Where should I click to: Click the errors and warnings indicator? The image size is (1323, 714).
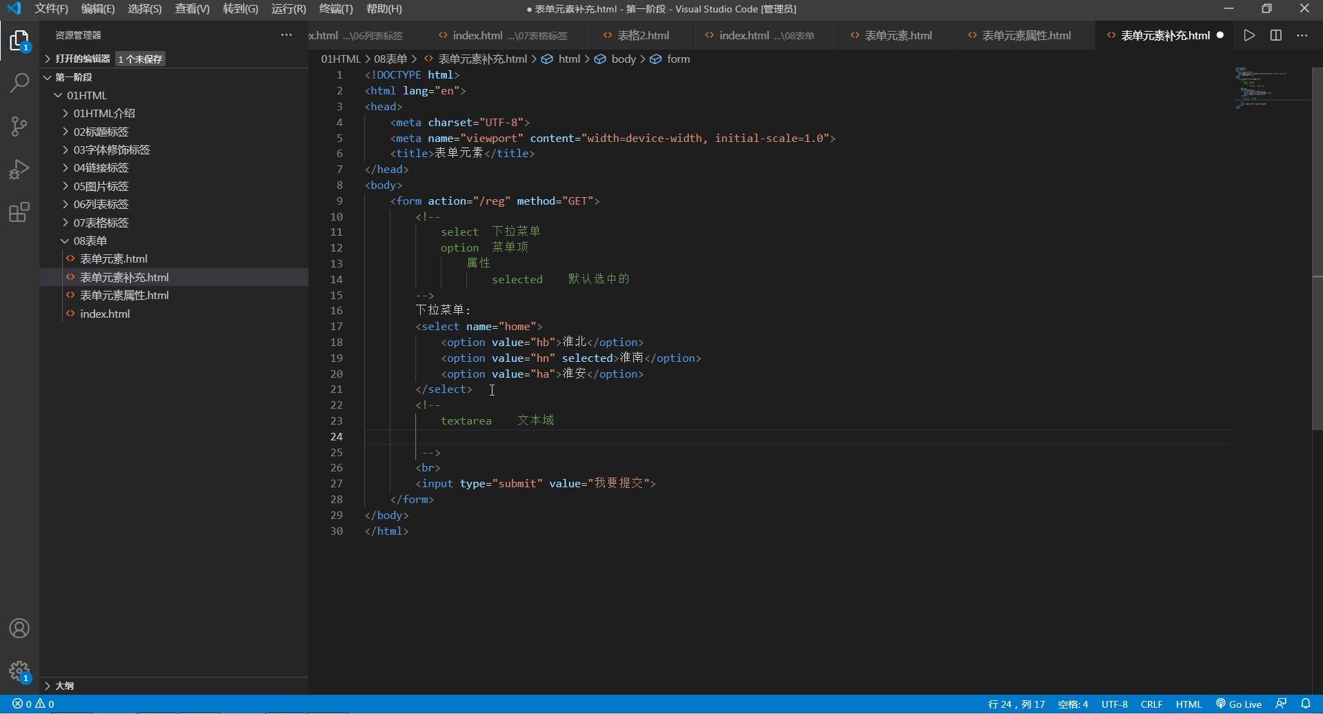33,704
